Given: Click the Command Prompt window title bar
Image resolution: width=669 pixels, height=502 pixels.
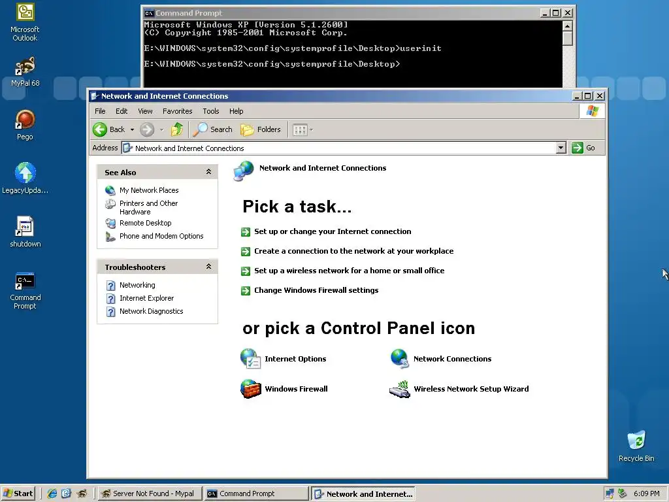Looking at the screenshot, I should pos(341,13).
